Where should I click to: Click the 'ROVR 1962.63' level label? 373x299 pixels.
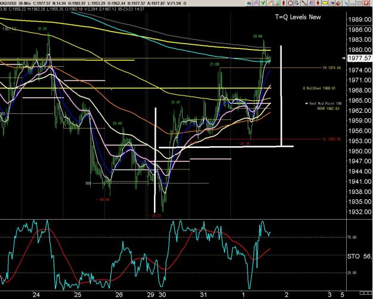[x=328, y=109]
